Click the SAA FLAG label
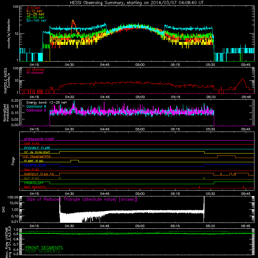Viewport: 258px width, 258px height. 32,170
